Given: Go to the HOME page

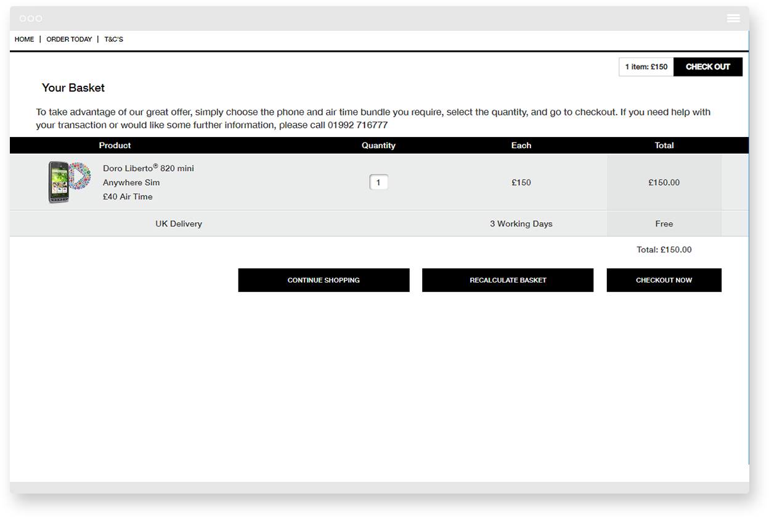Looking at the screenshot, I should coord(25,39).
